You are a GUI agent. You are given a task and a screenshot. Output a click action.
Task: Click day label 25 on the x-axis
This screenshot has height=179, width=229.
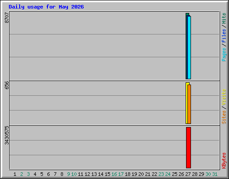(x=174, y=174)
